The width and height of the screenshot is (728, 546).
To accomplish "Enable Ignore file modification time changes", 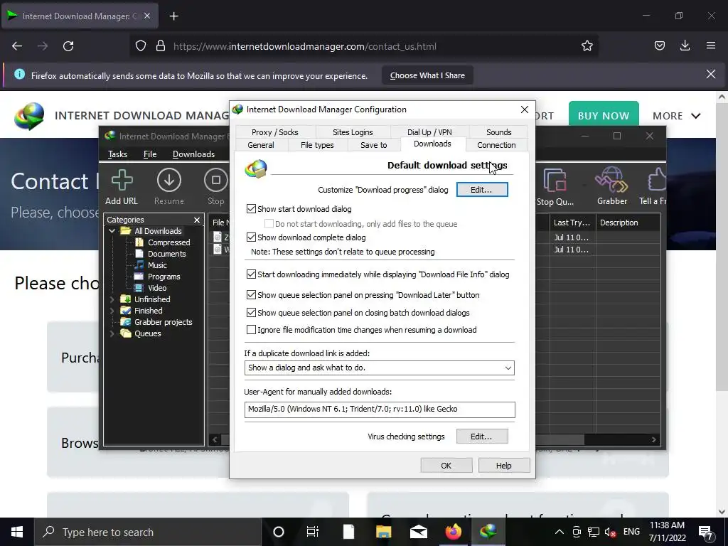I will coord(251,330).
